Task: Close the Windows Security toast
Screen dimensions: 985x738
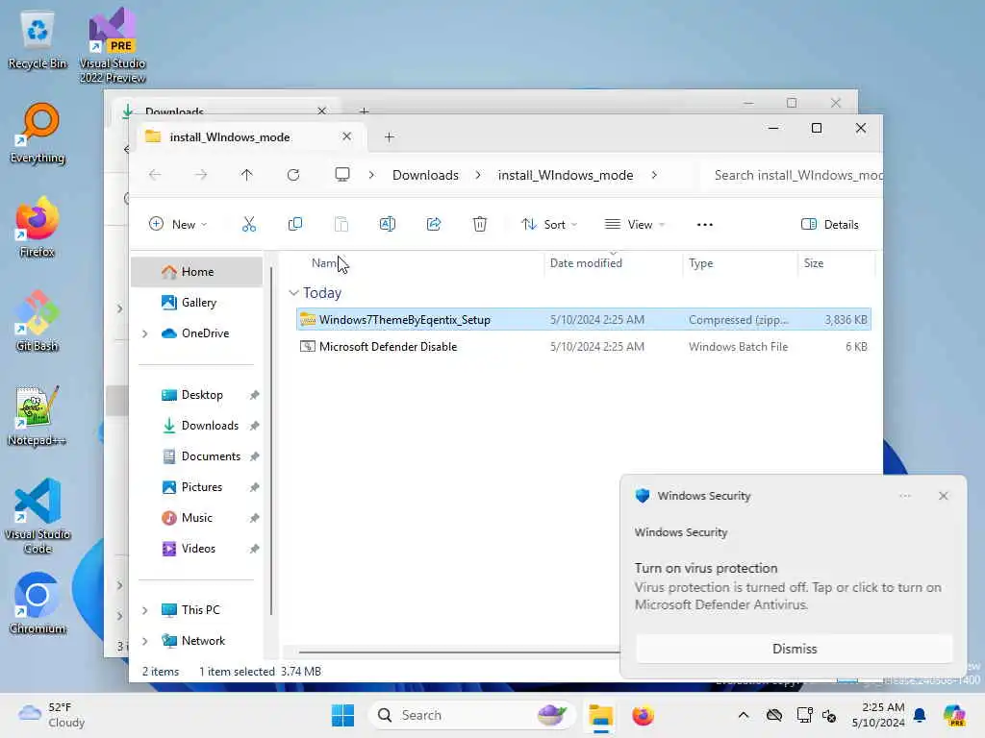Action: click(943, 496)
